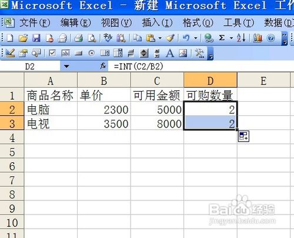The width and height of the screenshot is (294, 238).
Task: Open Auto Fill Options button
Action: (x=243, y=136)
